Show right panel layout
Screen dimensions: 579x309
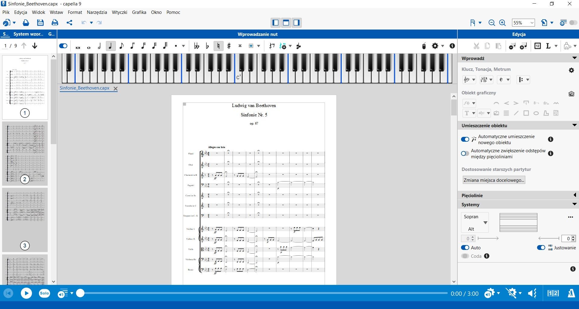(x=297, y=23)
